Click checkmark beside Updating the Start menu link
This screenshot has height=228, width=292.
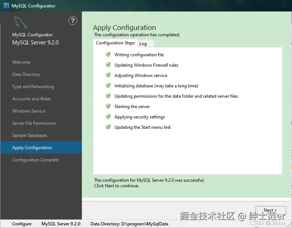(108, 127)
